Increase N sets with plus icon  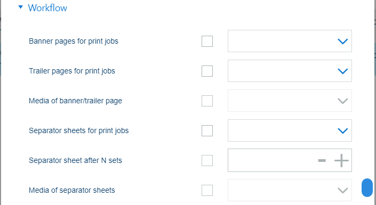pos(341,160)
